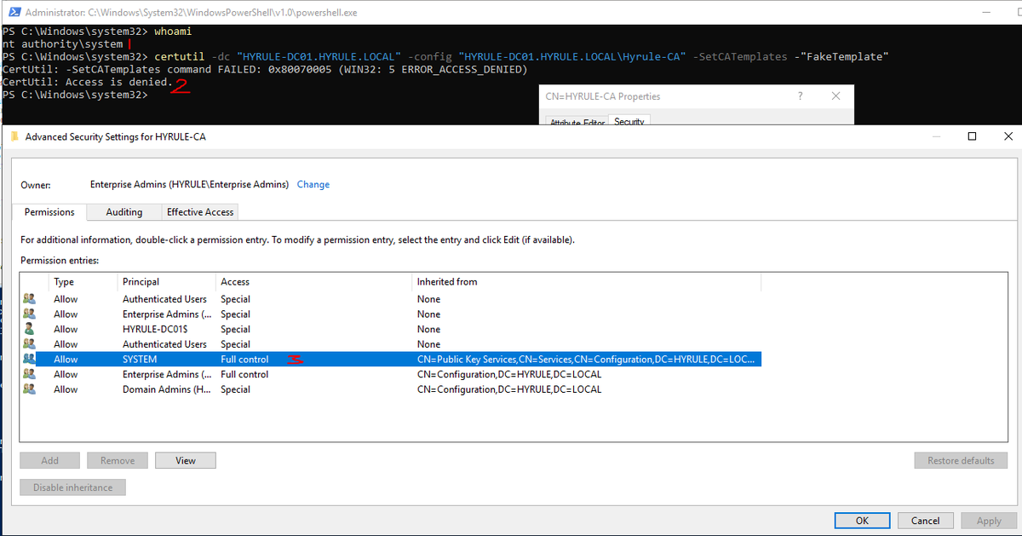Click the Change owner link
Image resolution: width=1022 pixels, height=536 pixels.
pos(313,185)
